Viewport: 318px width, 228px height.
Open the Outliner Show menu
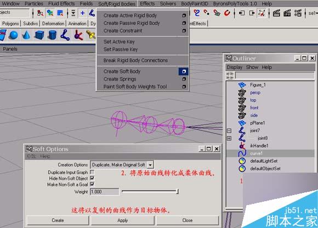252,67
